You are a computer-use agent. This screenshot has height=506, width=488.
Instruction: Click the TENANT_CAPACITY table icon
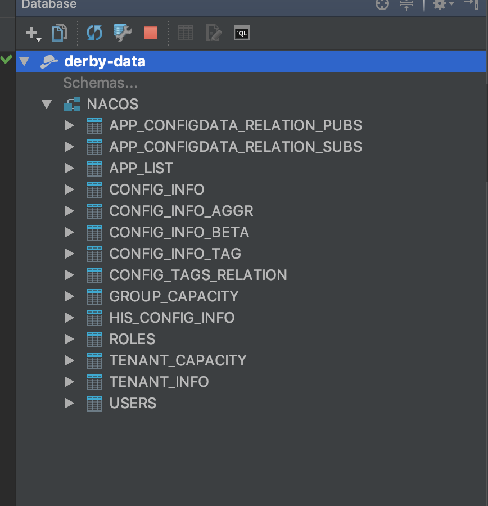(x=94, y=361)
